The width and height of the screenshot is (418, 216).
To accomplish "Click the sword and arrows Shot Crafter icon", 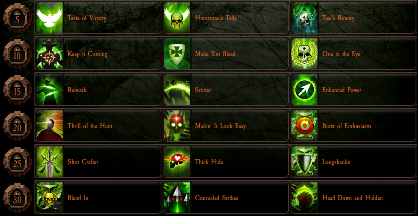I will [x=49, y=162].
